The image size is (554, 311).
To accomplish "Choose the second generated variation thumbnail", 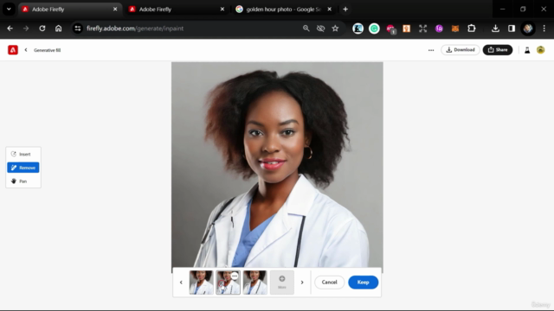I will [228, 282].
